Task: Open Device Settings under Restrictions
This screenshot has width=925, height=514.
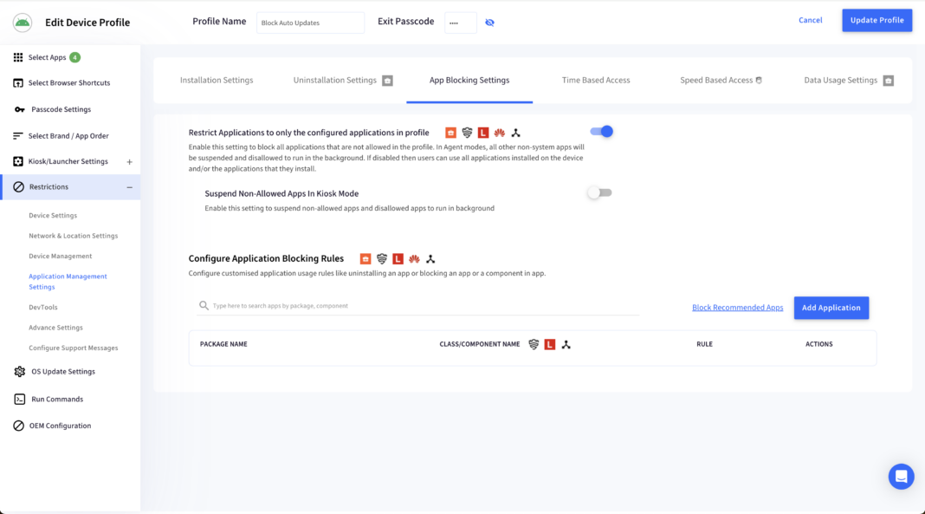Action: (x=53, y=216)
